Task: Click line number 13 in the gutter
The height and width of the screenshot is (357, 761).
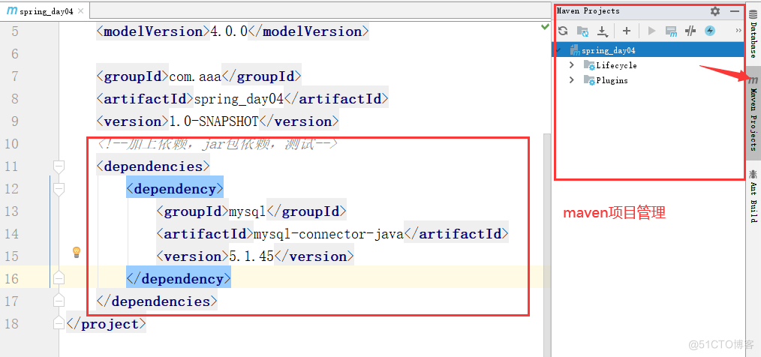Action: [11, 211]
